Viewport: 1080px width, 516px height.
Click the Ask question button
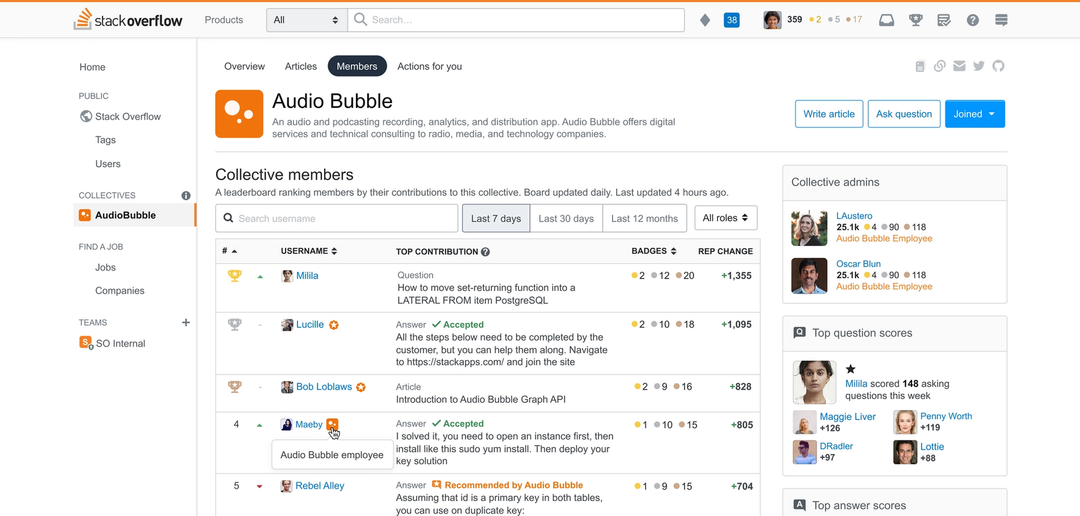pos(904,114)
